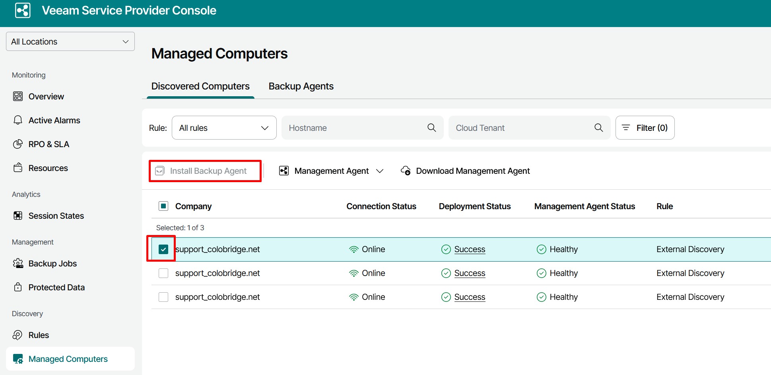
Task: Expand the All Locations dropdown
Action: click(x=70, y=41)
